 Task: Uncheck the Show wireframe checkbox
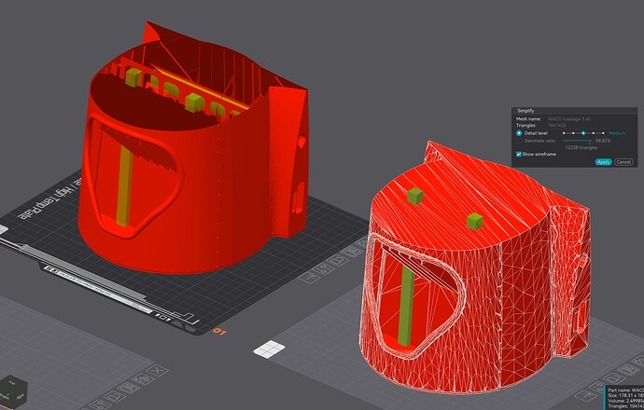[519, 154]
